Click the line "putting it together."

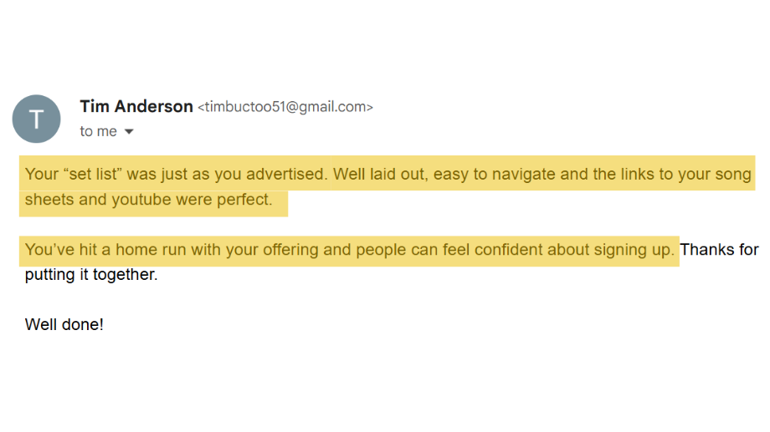pos(90,274)
